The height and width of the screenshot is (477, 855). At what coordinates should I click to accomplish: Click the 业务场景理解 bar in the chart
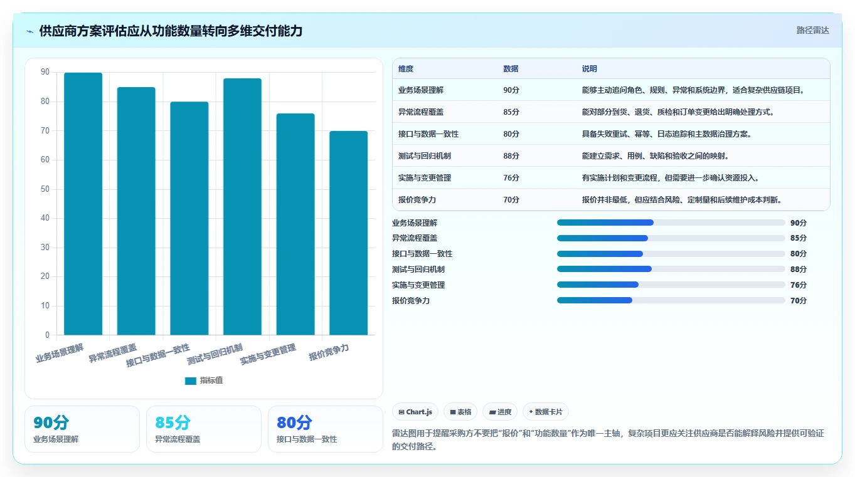coord(83,204)
